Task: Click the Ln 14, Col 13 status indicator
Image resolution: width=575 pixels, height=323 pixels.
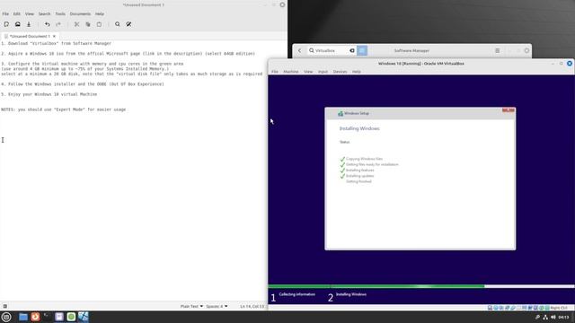Action: (x=252, y=306)
